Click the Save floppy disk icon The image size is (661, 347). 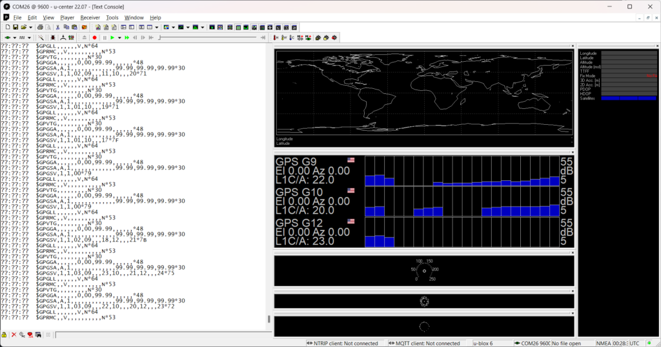point(15,27)
